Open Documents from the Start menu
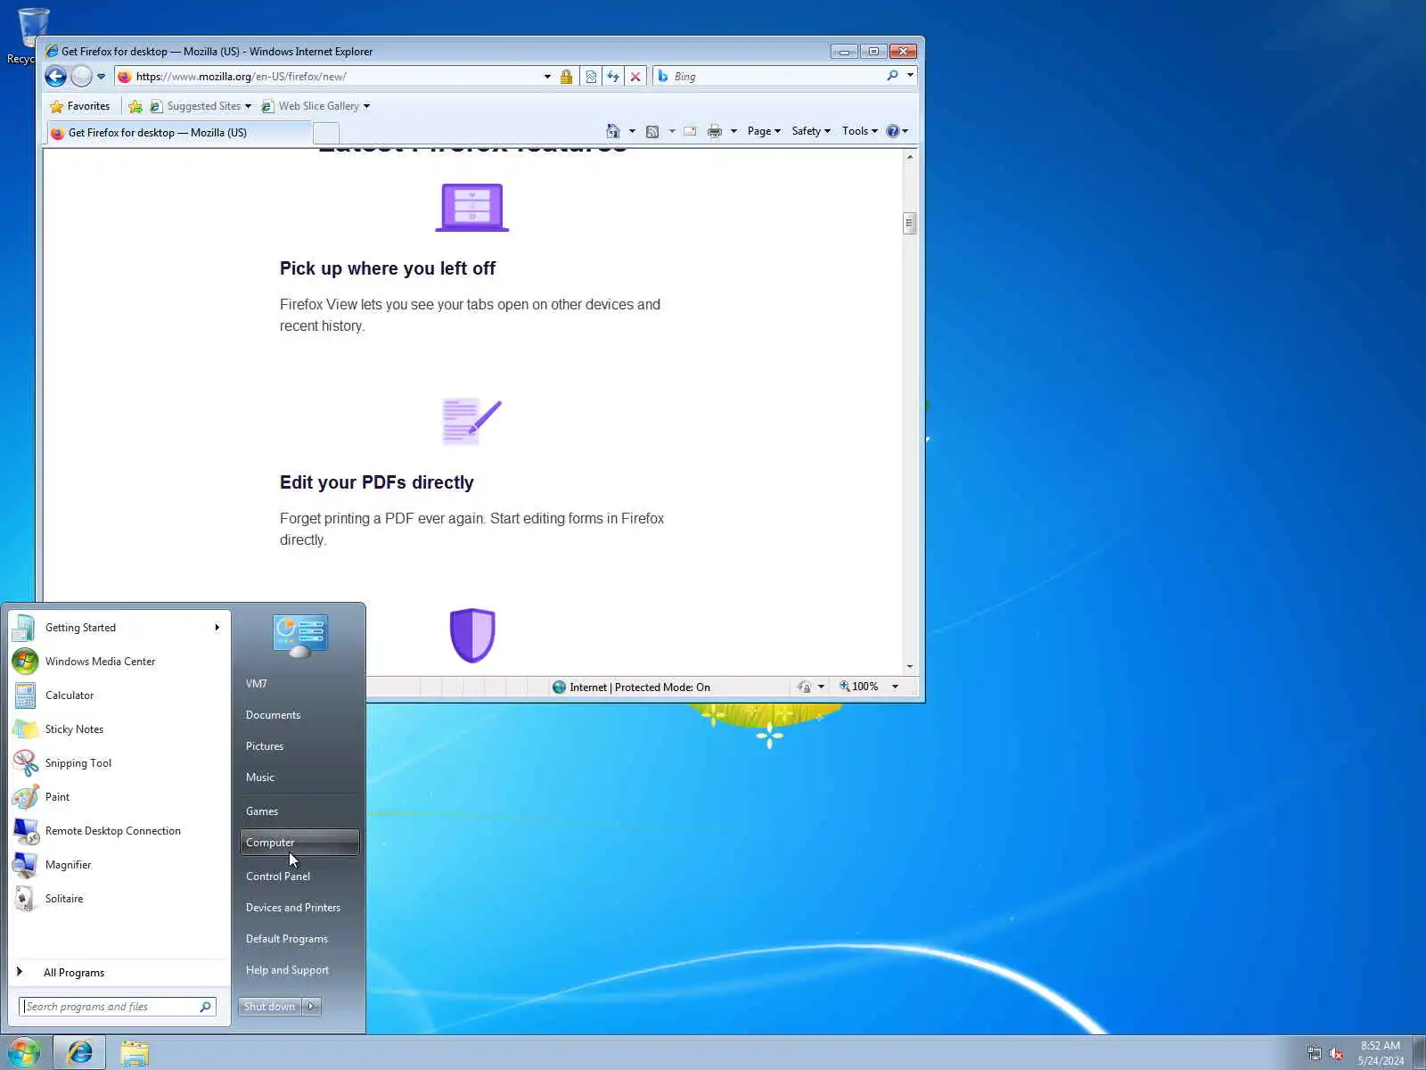This screenshot has height=1070, width=1426. point(299,715)
